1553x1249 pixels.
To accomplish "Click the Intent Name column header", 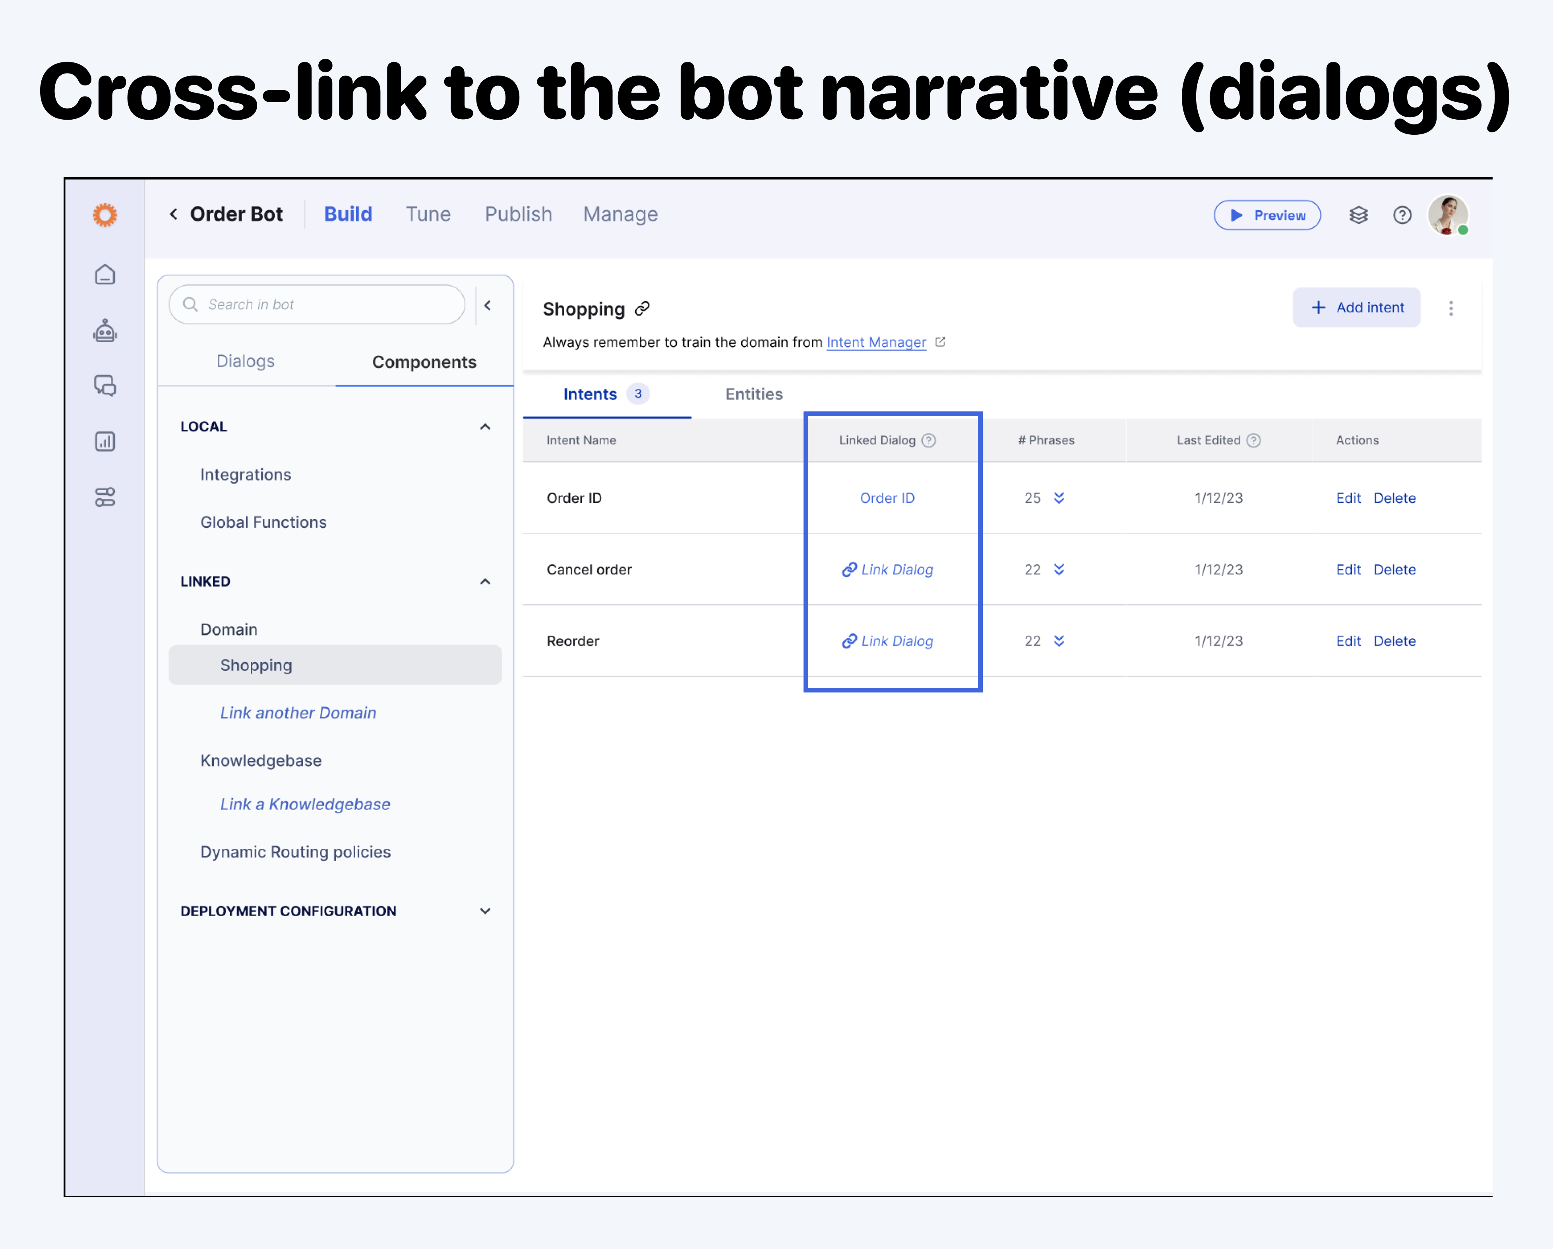I will pyautogui.click(x=581, y=440).
